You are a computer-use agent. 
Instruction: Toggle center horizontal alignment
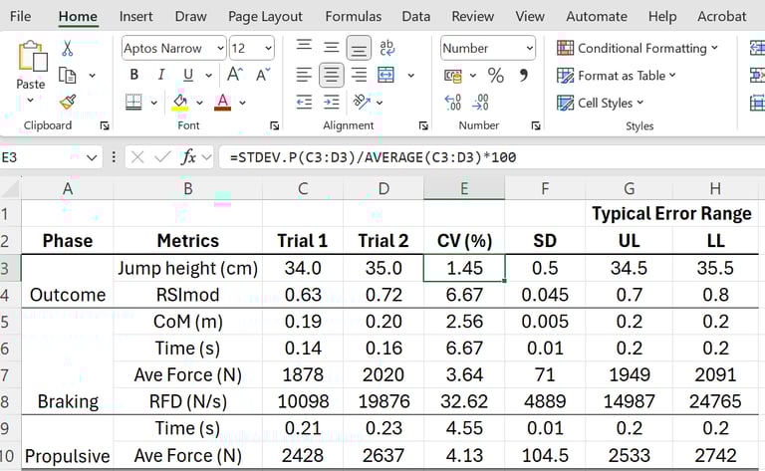point(332,75)
